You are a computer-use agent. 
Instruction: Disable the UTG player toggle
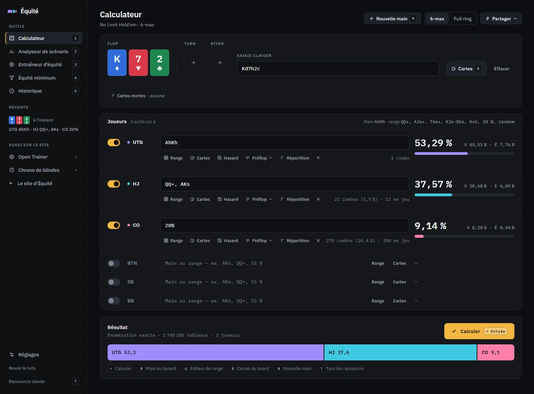[114, 142]
